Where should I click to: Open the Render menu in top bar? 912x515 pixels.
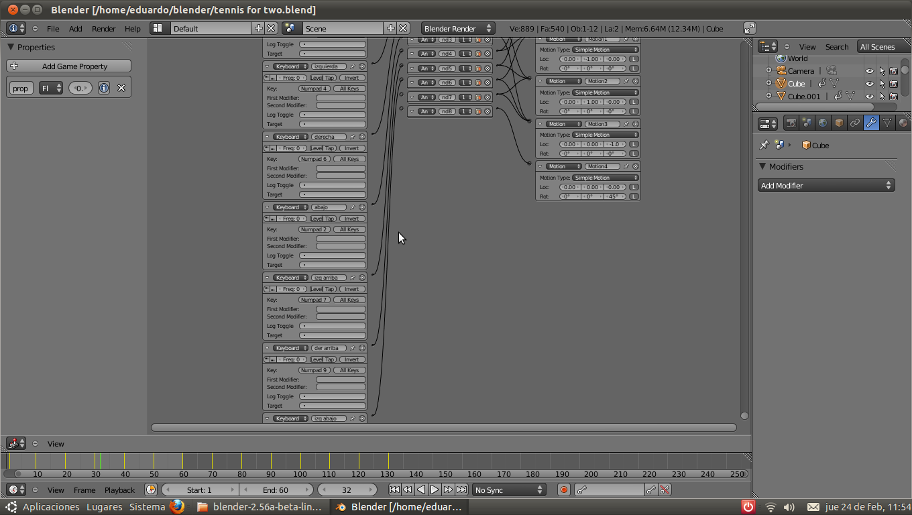(x=104, y=29)
